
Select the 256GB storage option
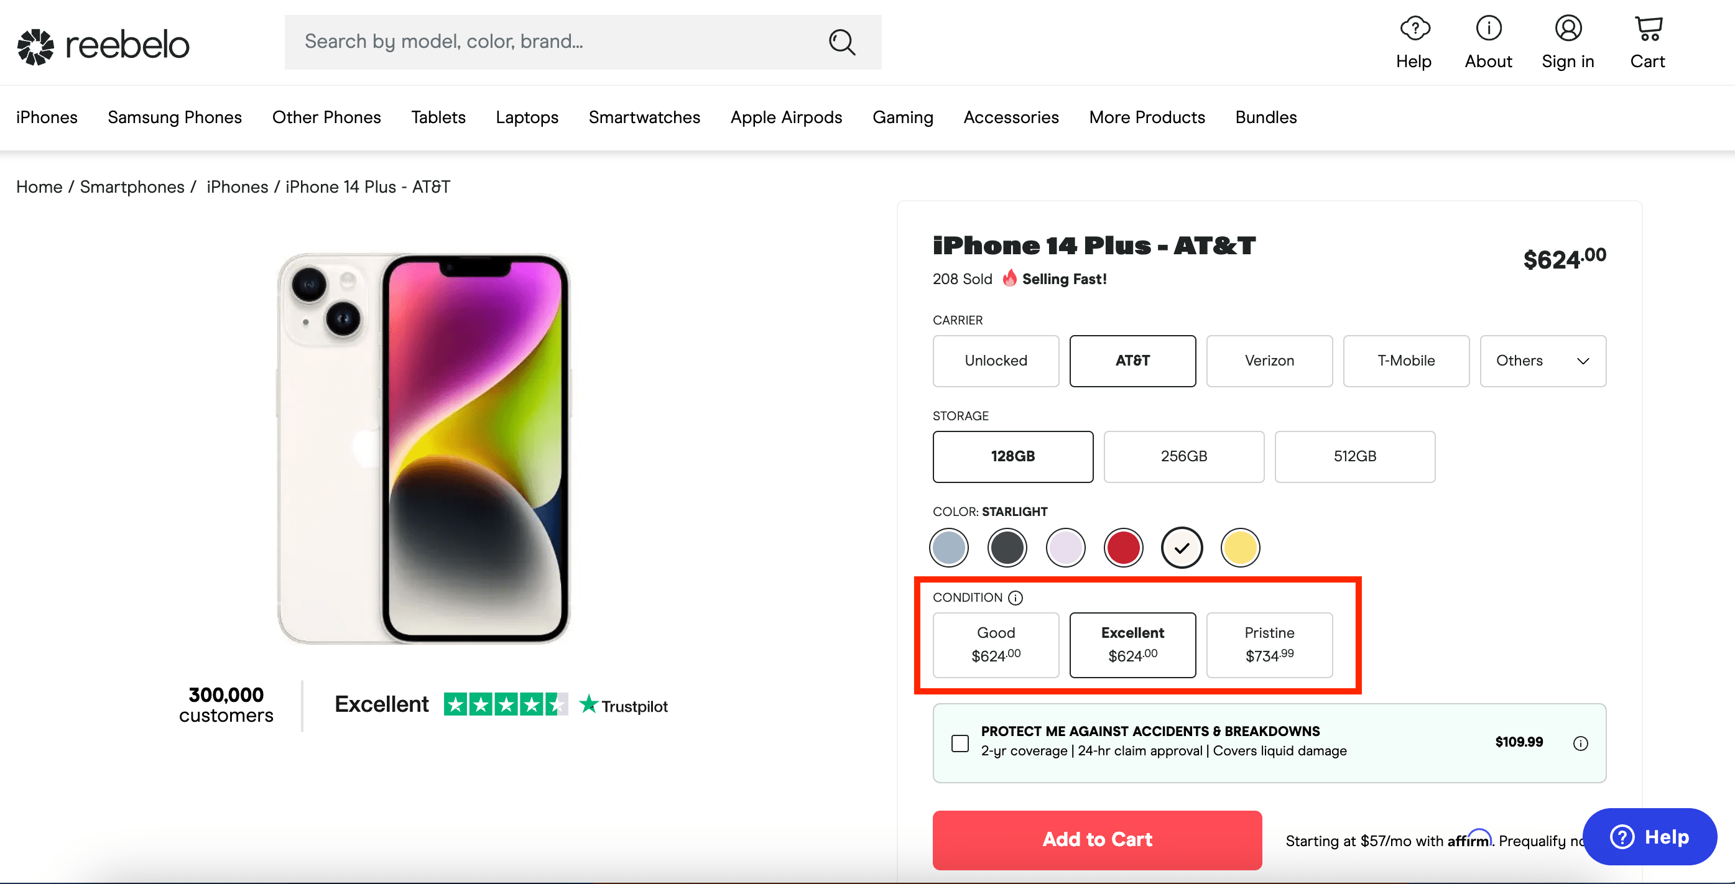click(1183, 456)
